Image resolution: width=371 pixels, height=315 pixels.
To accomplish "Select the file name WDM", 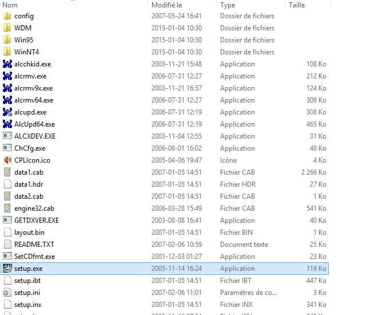I will [23, 28].
